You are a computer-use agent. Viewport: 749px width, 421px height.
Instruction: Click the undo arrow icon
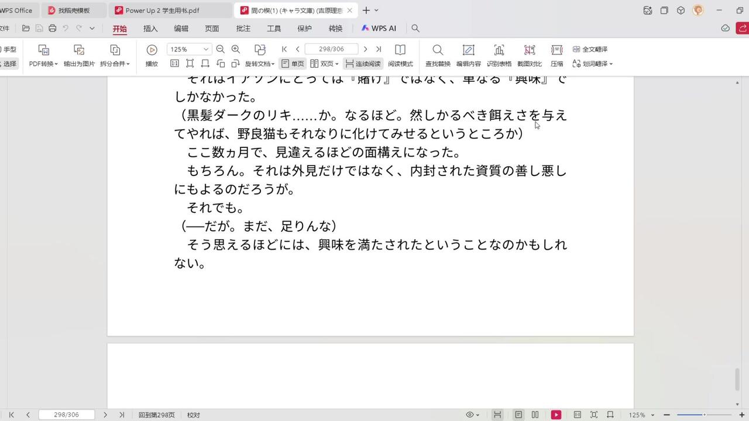[66, 28]
